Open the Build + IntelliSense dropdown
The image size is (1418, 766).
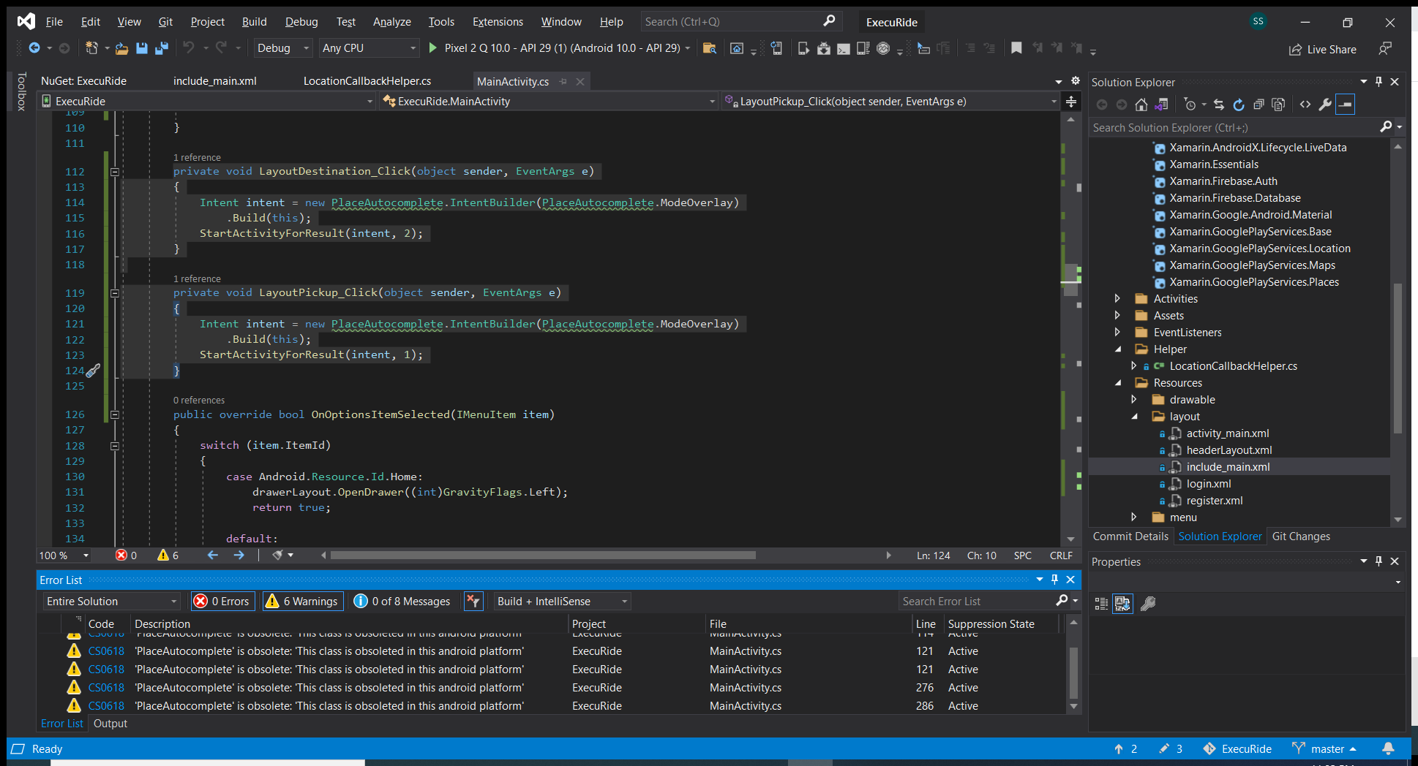tap(562, 601)
